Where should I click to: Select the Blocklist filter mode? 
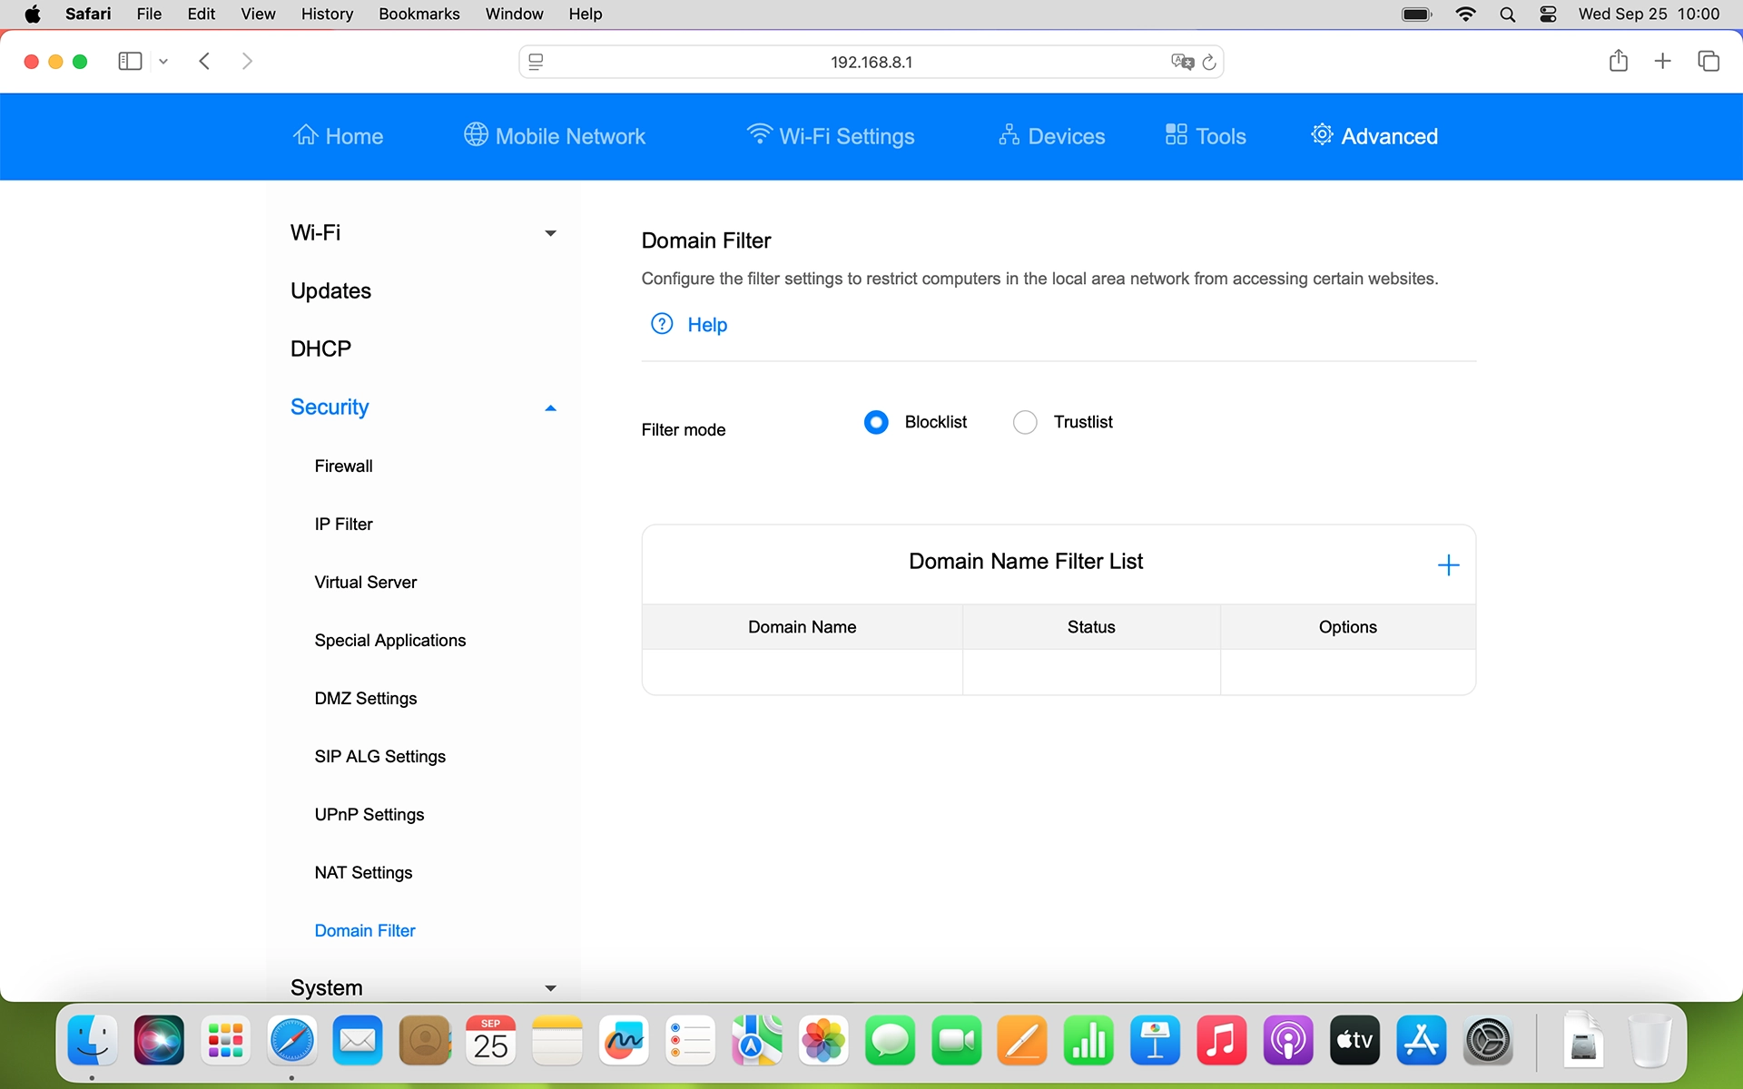pos(876,422)
